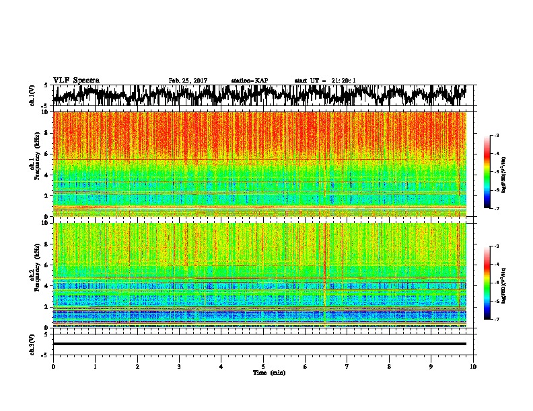The width and height of the screenshot is (533, 411).
Task: Click the ch.1 spectrogram color scale bar
Action: tap(487, 172)
